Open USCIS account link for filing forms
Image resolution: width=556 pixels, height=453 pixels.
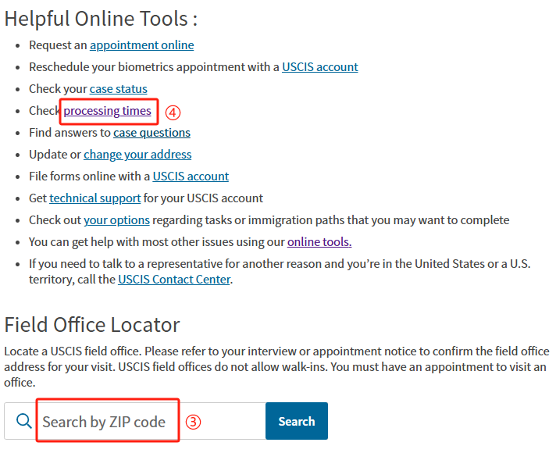point(191,177)
